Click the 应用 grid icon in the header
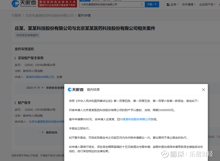 point(168,5)
